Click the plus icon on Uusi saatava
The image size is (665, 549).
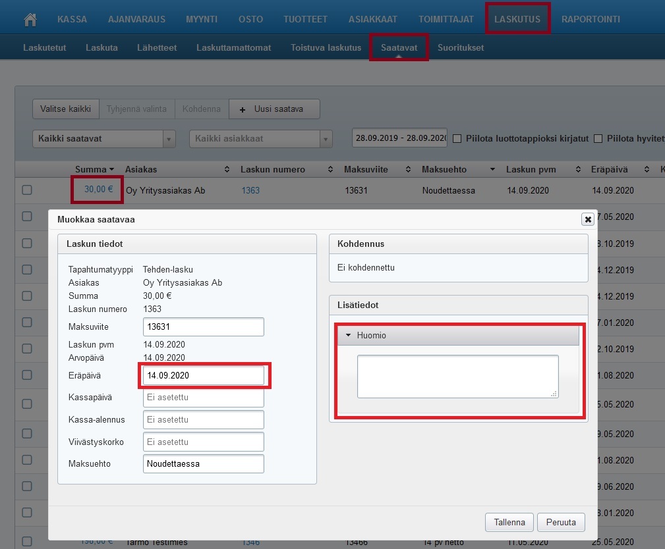(x=242, y=109)
